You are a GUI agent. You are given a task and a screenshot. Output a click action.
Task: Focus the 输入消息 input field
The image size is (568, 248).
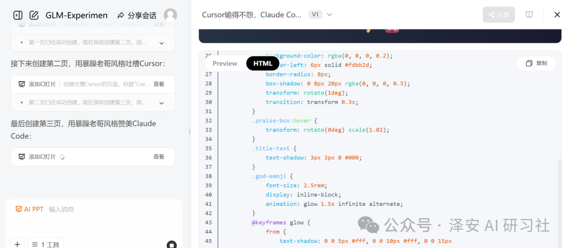[x=61, y=209]
